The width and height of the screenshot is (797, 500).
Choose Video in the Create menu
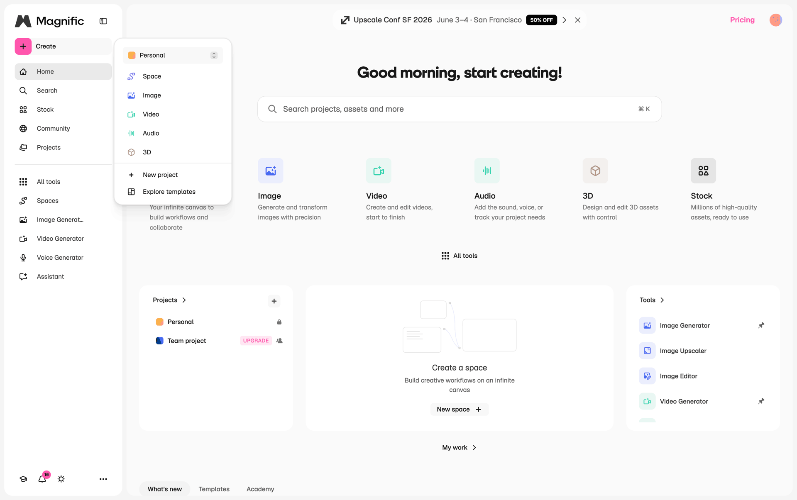pos(173,114)
